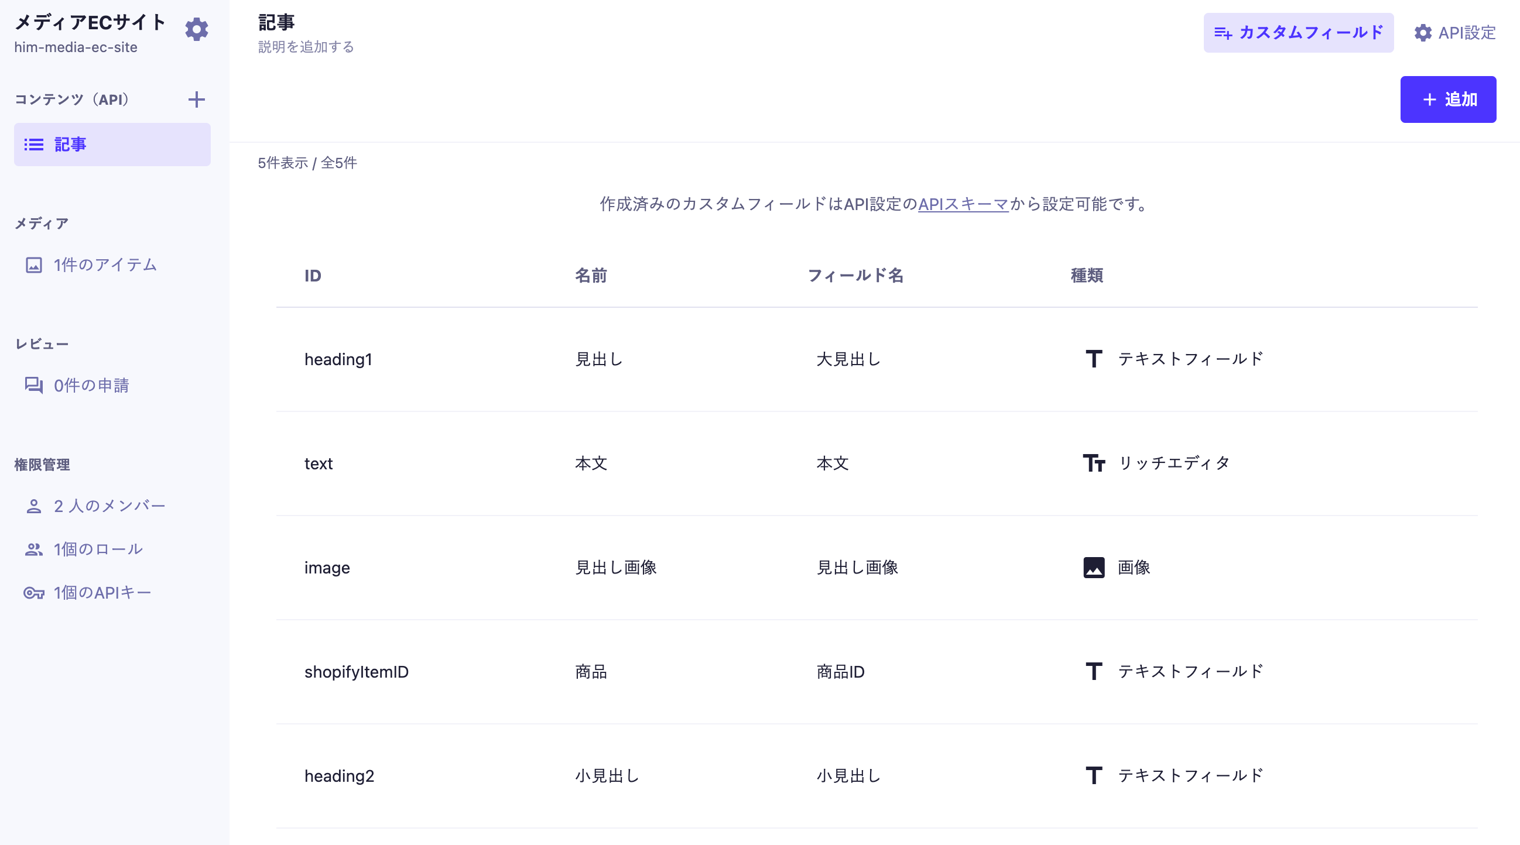Open 2人のメンバー member management
Viewport: 1520px width, 845px height.
pos(109,506)
